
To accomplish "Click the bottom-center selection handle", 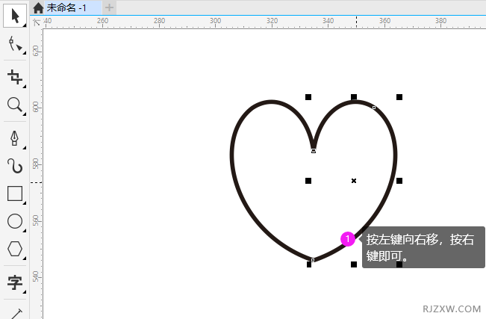I will (354, 264).
